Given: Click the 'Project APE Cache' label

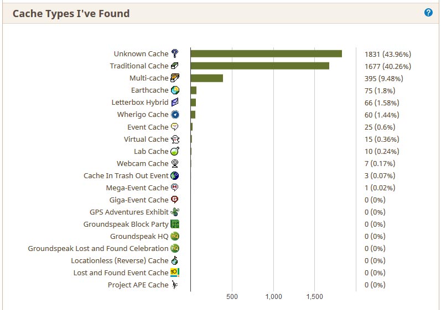Looking at the screenshot, I should (138, 285).
